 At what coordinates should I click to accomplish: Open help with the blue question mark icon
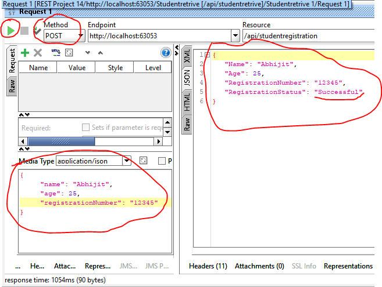pos(166,53)
